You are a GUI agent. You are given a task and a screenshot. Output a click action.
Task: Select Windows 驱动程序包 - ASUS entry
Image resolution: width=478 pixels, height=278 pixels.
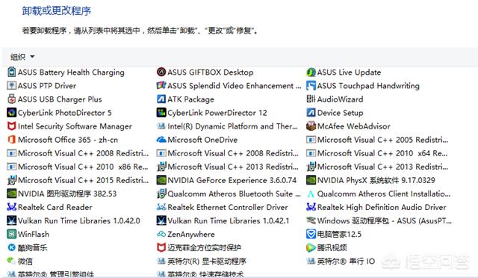click(379, 220)
